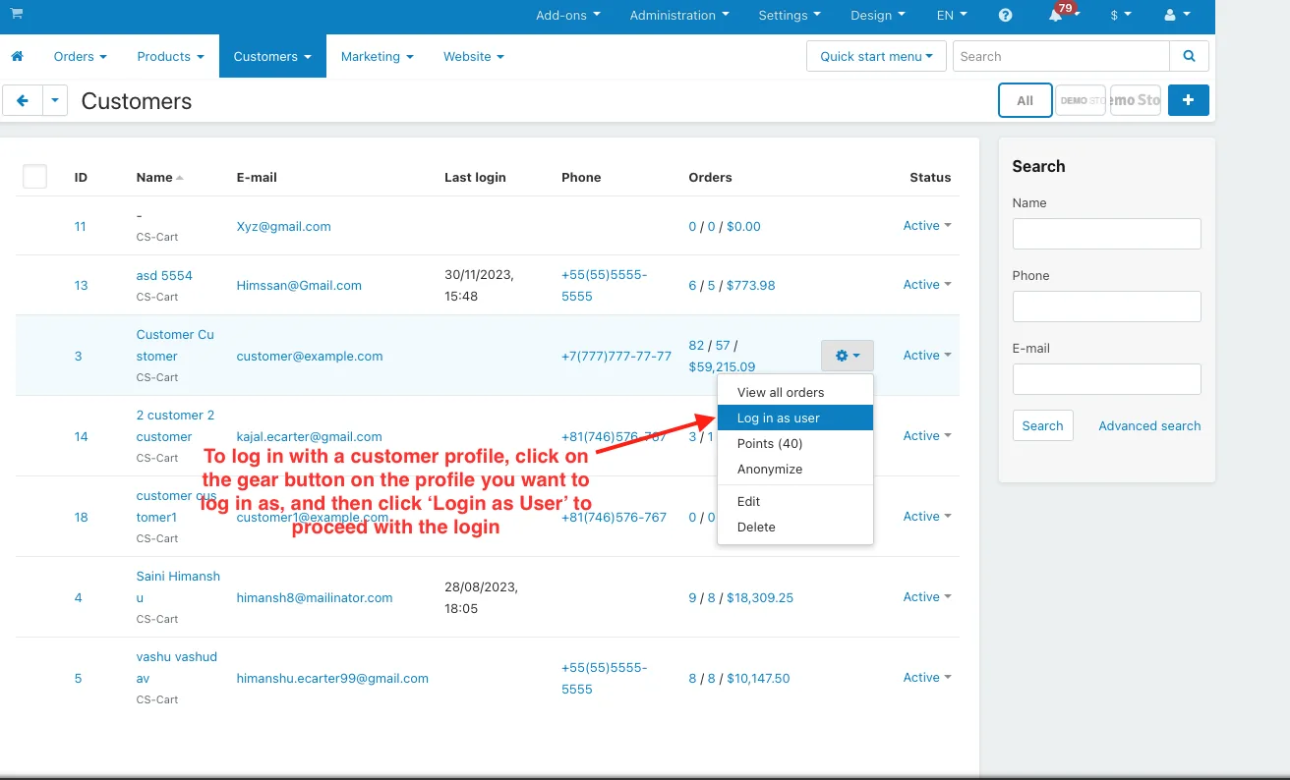Open Active status dropdown for asd 5554
This screenshot has height=780, width=1290.
pyautogui.click(x=927, y=285)
